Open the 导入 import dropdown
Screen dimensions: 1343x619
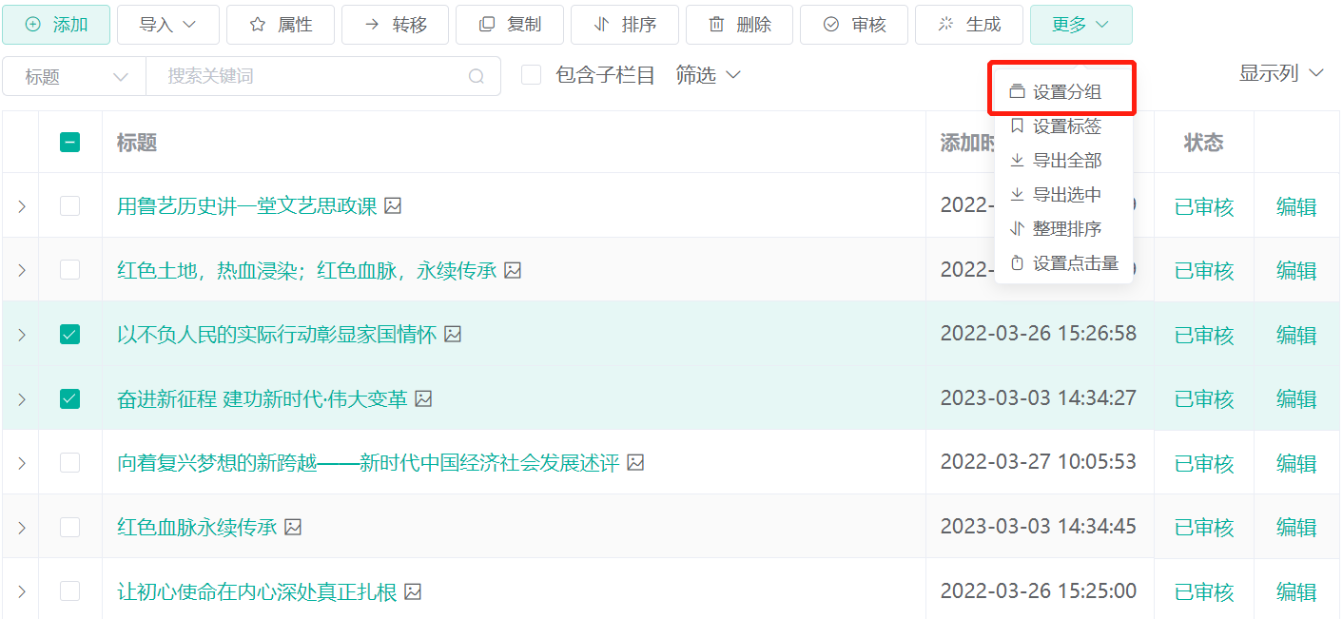(167, 25)
